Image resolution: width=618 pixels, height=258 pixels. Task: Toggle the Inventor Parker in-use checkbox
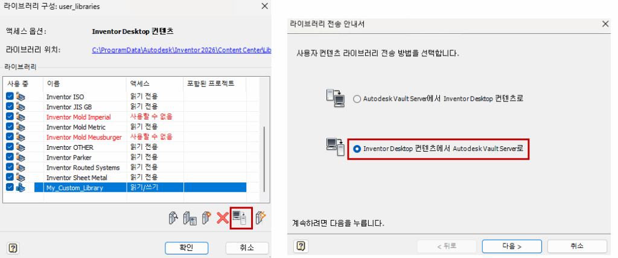click(x=10, y=158)
